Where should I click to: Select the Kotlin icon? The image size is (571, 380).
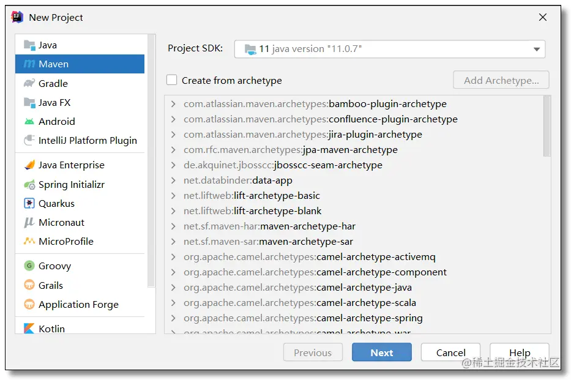coord(29,329)
